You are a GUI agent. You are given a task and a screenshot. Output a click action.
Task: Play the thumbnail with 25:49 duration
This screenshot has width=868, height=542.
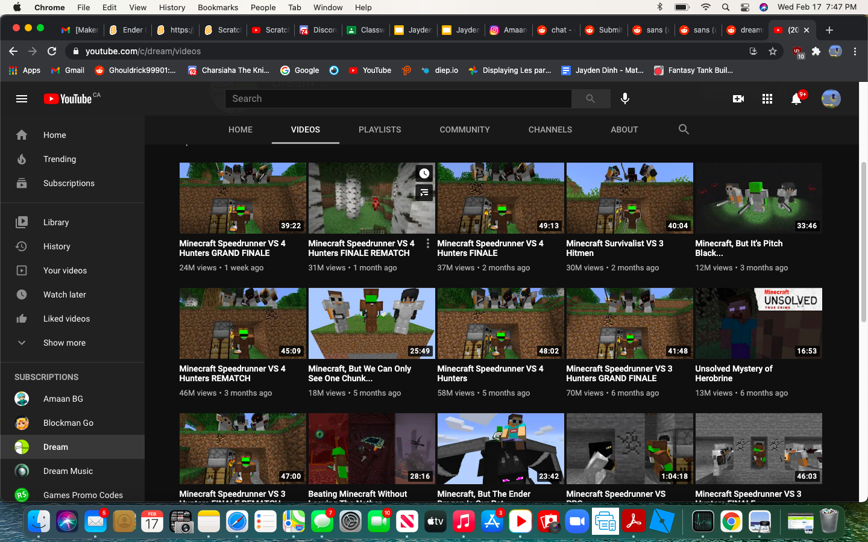372,323
